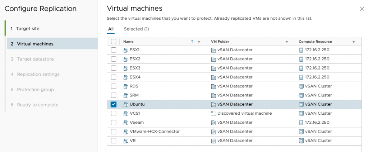The height and width of the screenshot is (152, 368).
Task: Click the VM icon next to VCS1
Action: click(x=126, y=113)
